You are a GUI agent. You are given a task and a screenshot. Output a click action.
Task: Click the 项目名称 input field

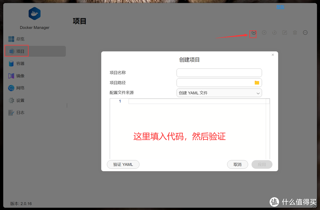219,73
